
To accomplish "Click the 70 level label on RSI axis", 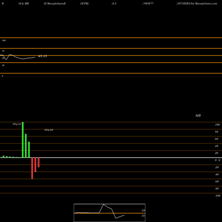I will click(x=3, y=51).
